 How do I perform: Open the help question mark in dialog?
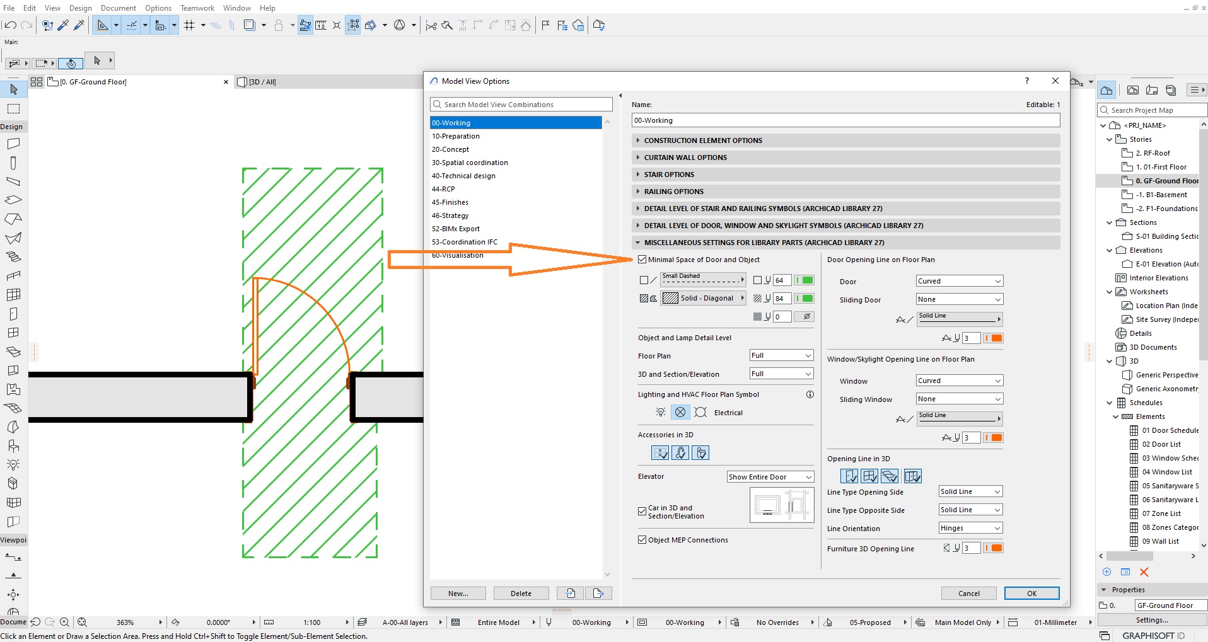coord(1027,81)
